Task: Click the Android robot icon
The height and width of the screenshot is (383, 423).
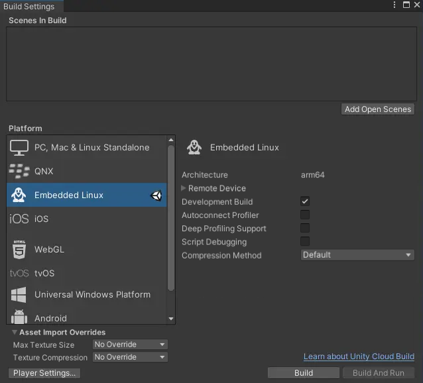Action: [x=19, y=317]
